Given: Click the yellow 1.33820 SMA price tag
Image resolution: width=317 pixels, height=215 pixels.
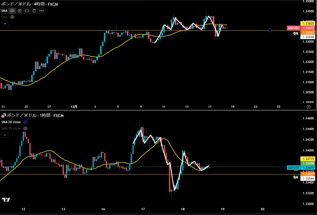Looking at the screenshot, I should point(308,23).
